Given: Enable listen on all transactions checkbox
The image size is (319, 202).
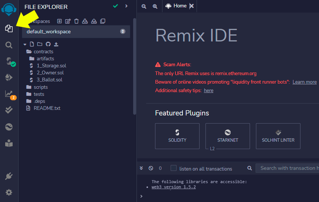Looking at the screenshot, I should click(174, 168).
